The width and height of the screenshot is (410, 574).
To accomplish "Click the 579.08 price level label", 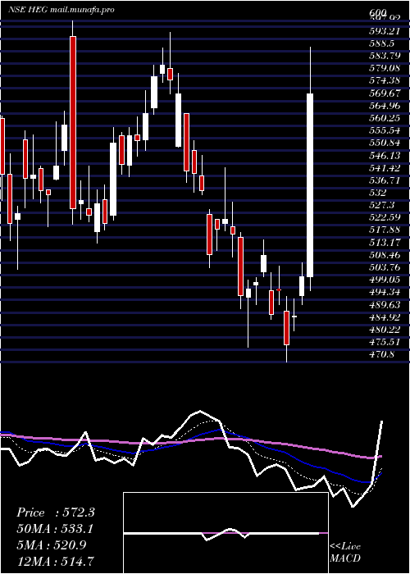I will [x=384, y=68].
